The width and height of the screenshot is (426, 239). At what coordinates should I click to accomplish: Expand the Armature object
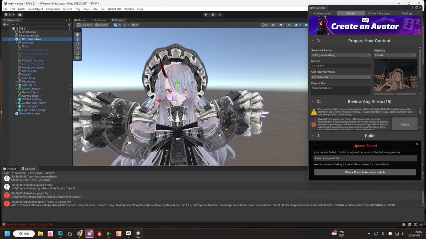[17, 43]
